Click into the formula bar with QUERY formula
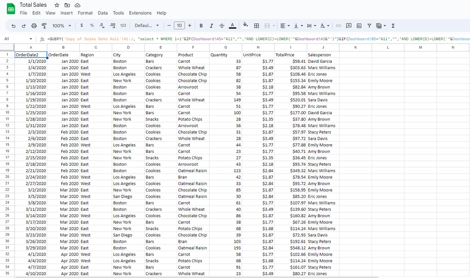This screenshot has height=278, width=470. (x=258, y=39)
